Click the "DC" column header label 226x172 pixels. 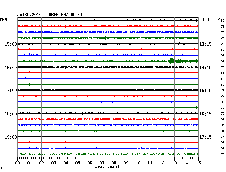pyautogui.click(x=219, y=19)
